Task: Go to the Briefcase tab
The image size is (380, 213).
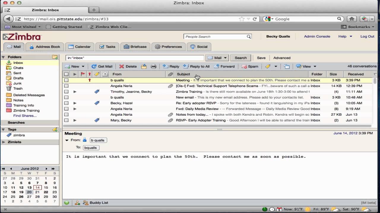Action: tap(135, 47)
